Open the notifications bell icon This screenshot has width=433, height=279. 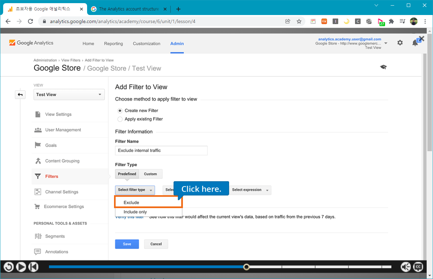pos(415,43)
